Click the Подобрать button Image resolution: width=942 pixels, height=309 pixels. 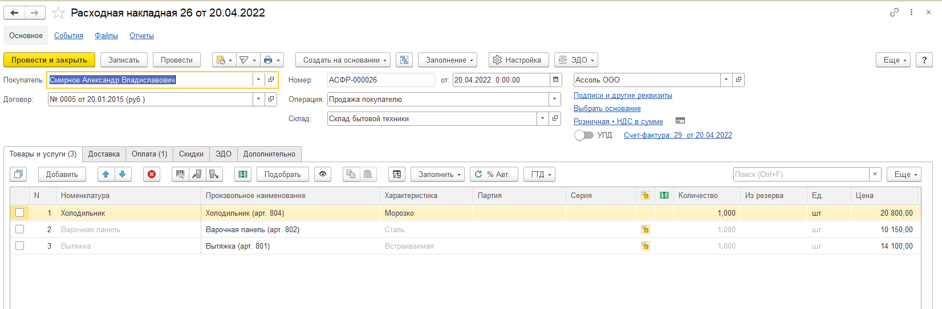click(283, 174)
